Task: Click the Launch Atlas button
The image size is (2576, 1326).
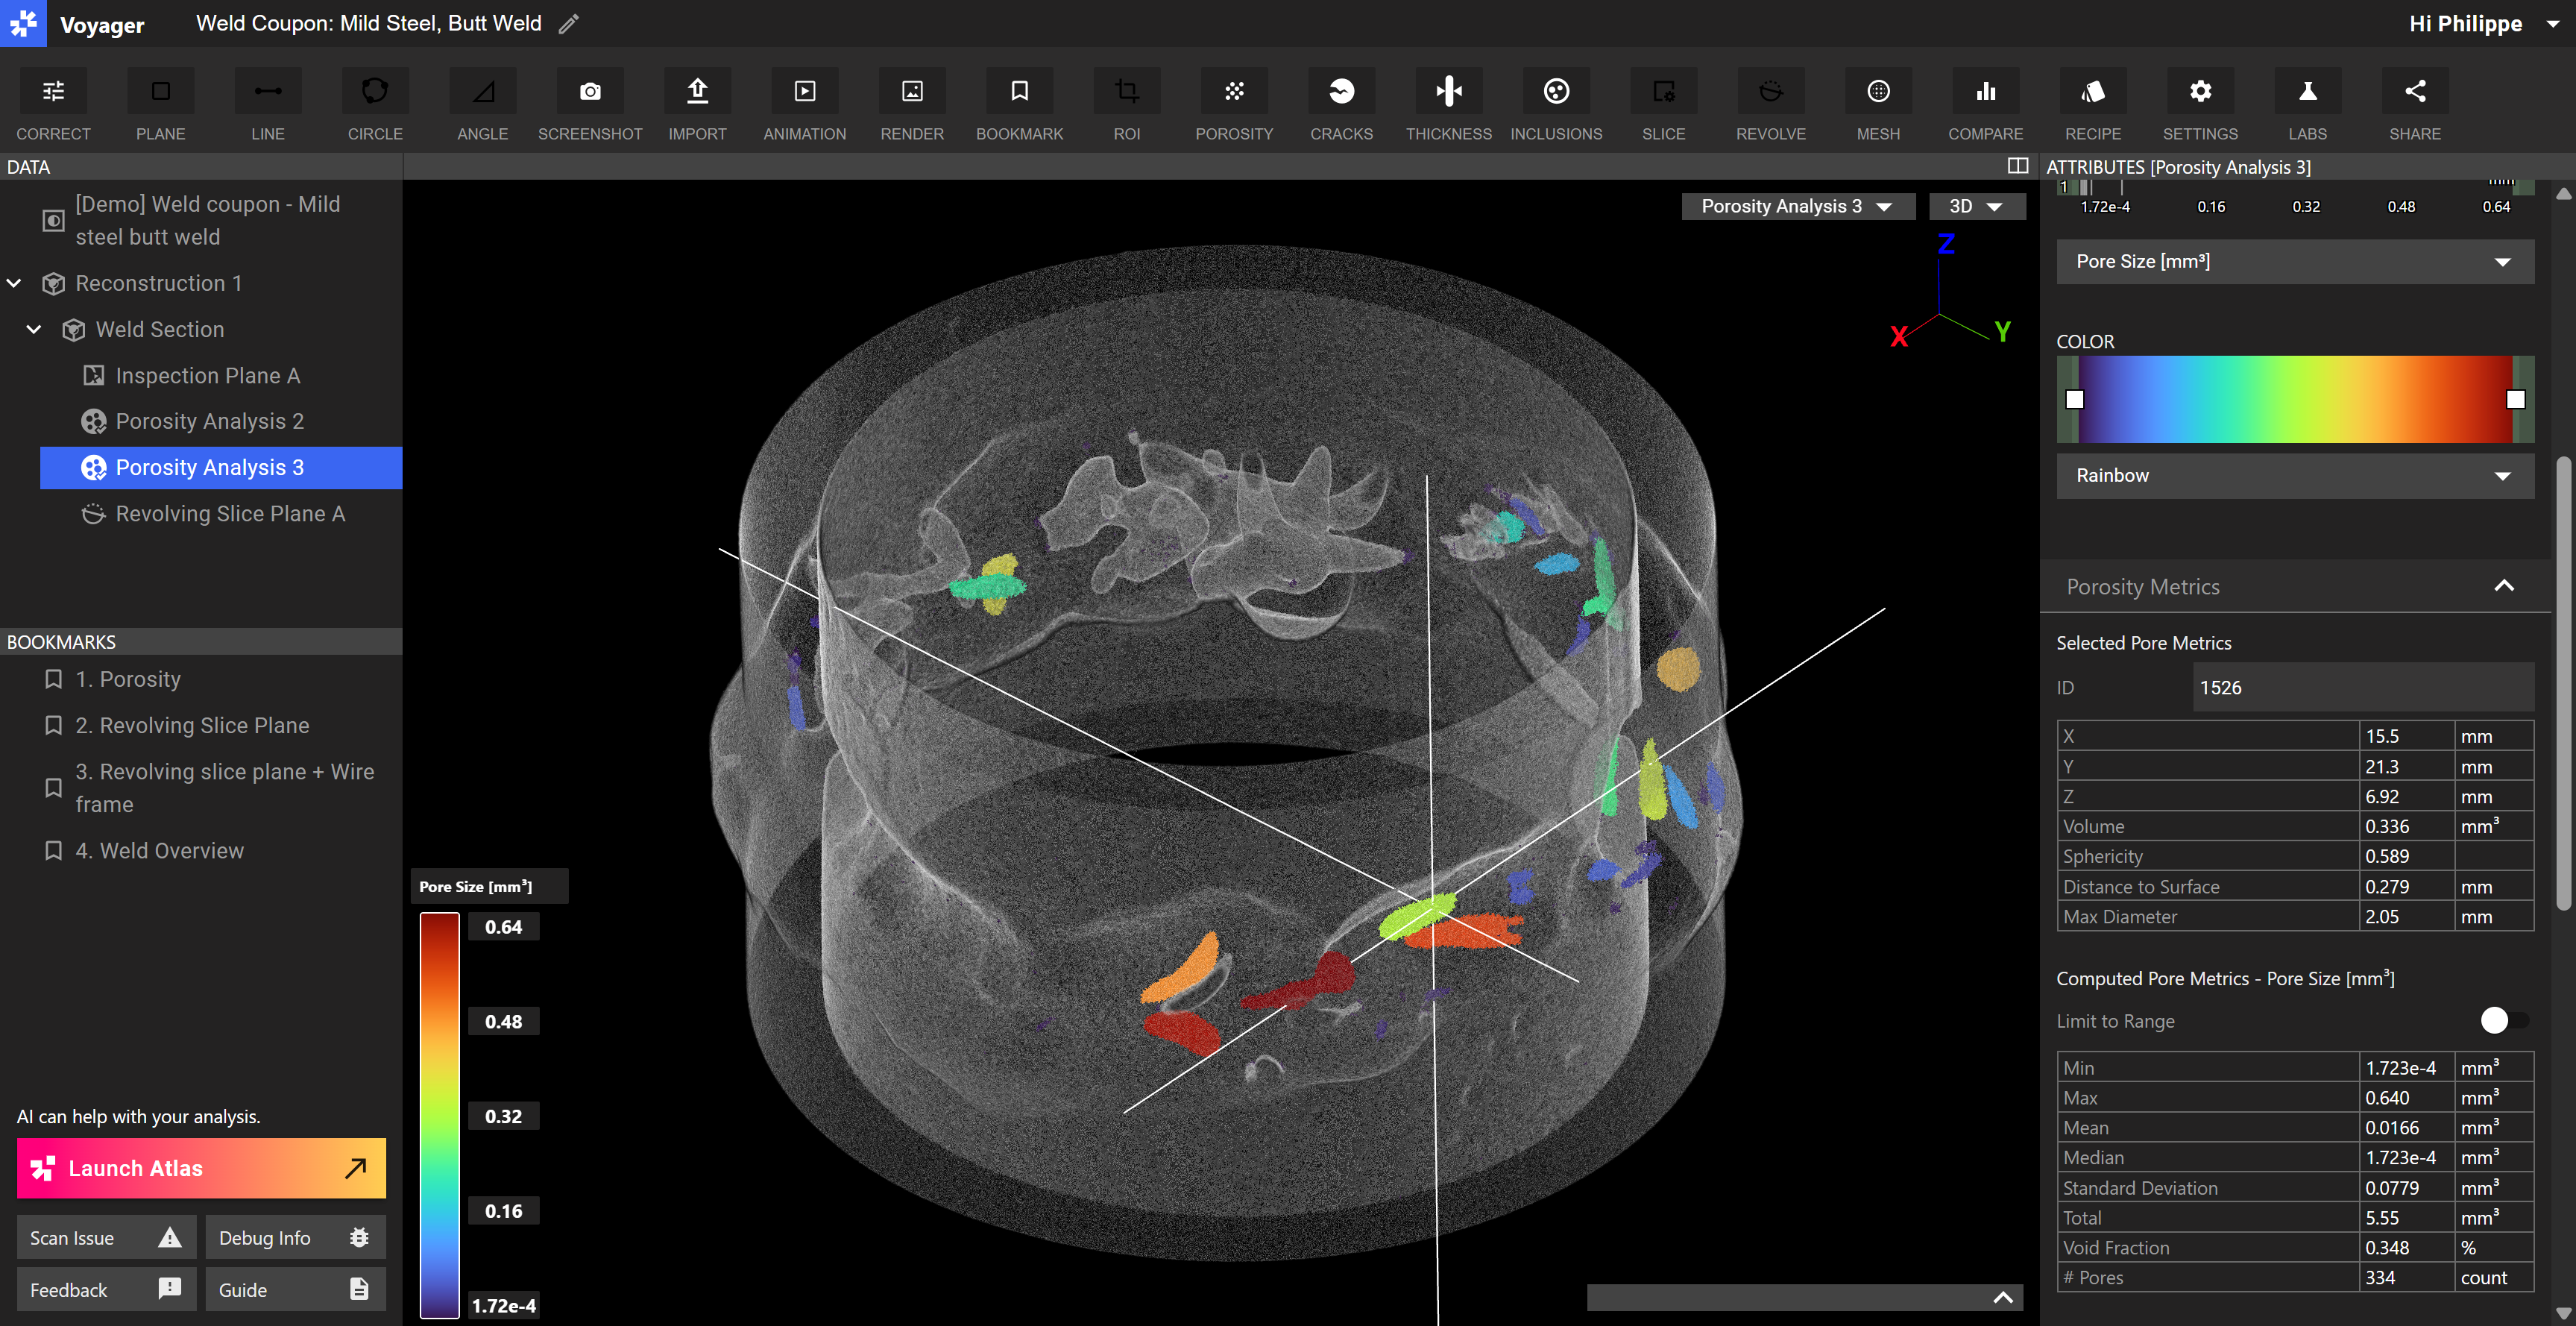Action: 201,1168
